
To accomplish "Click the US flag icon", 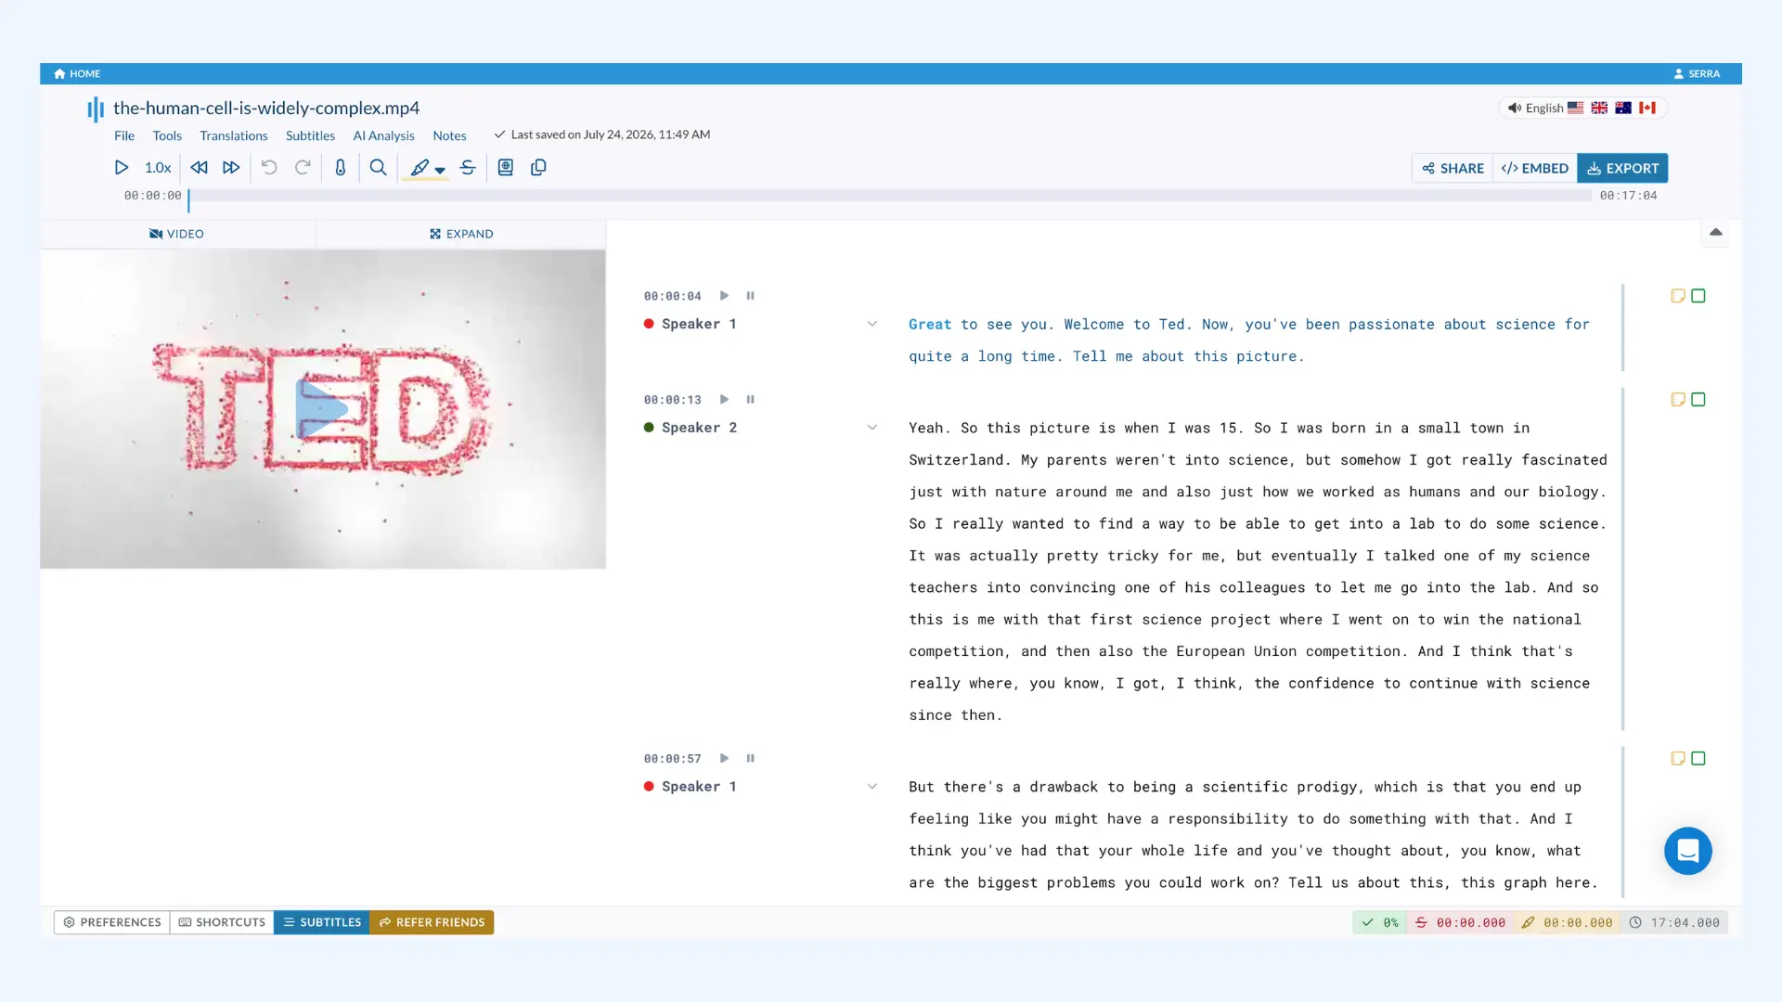I will (1576, 108).
